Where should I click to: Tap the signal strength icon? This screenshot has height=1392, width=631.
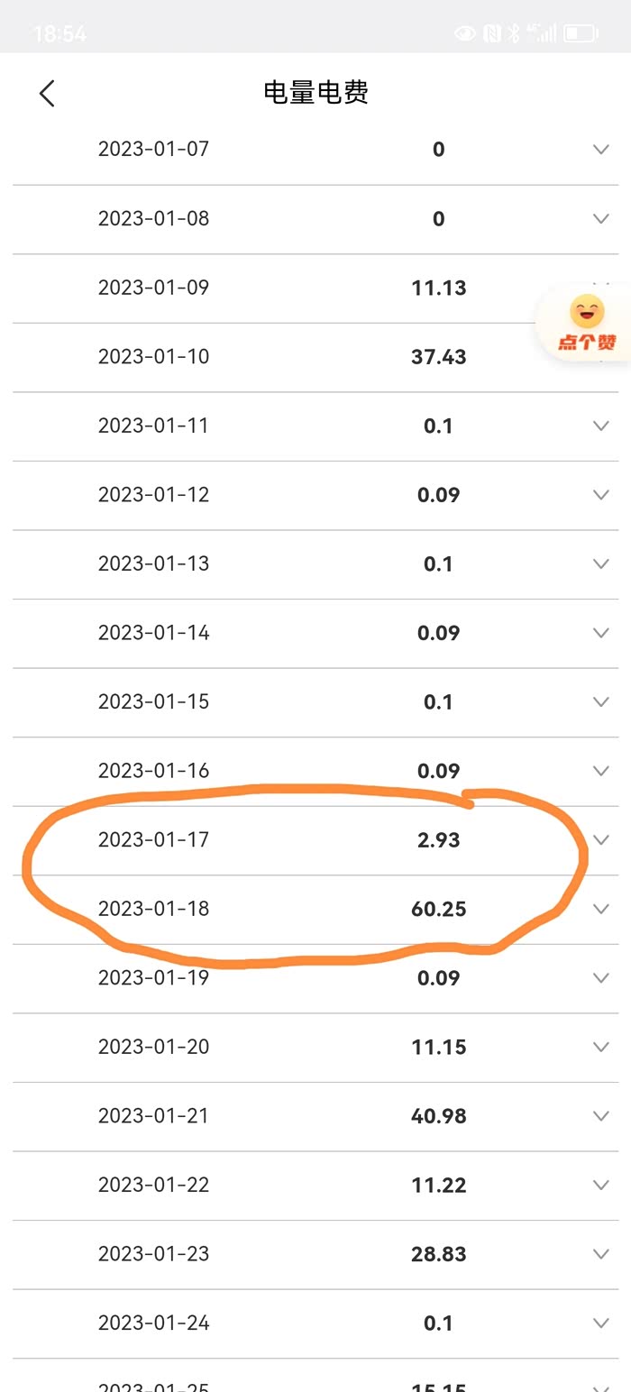[x=542, y=34]
